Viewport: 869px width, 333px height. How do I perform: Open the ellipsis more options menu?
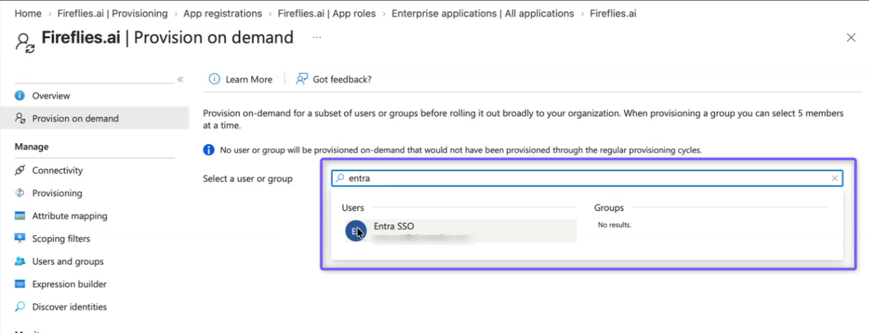(x=317, y=38)
